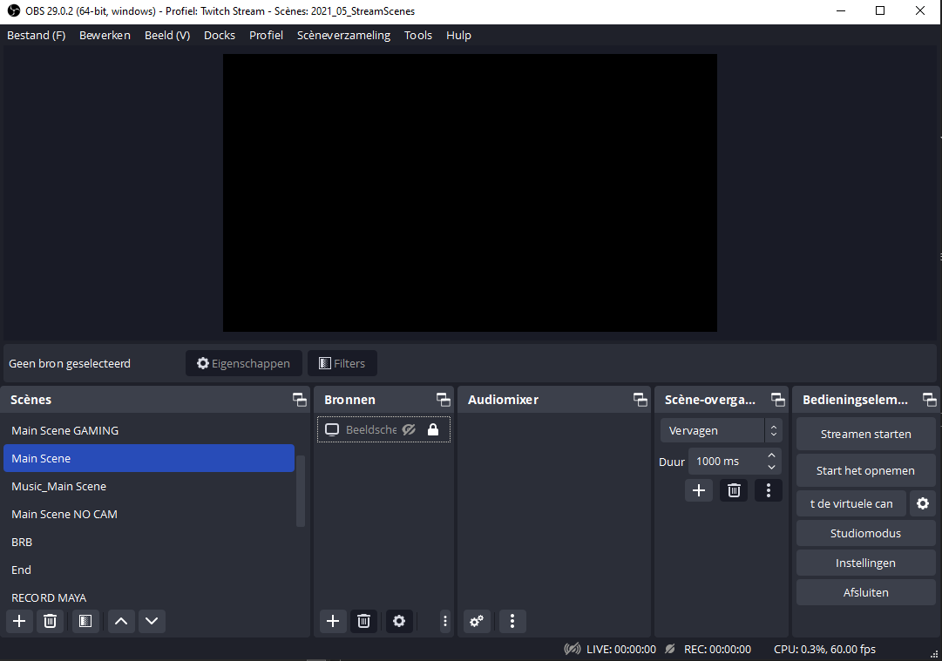Undock the Bedieningselementen panel
Image resolution: width=942 pixels, height=661 pixels.
(x=930, y=400)
